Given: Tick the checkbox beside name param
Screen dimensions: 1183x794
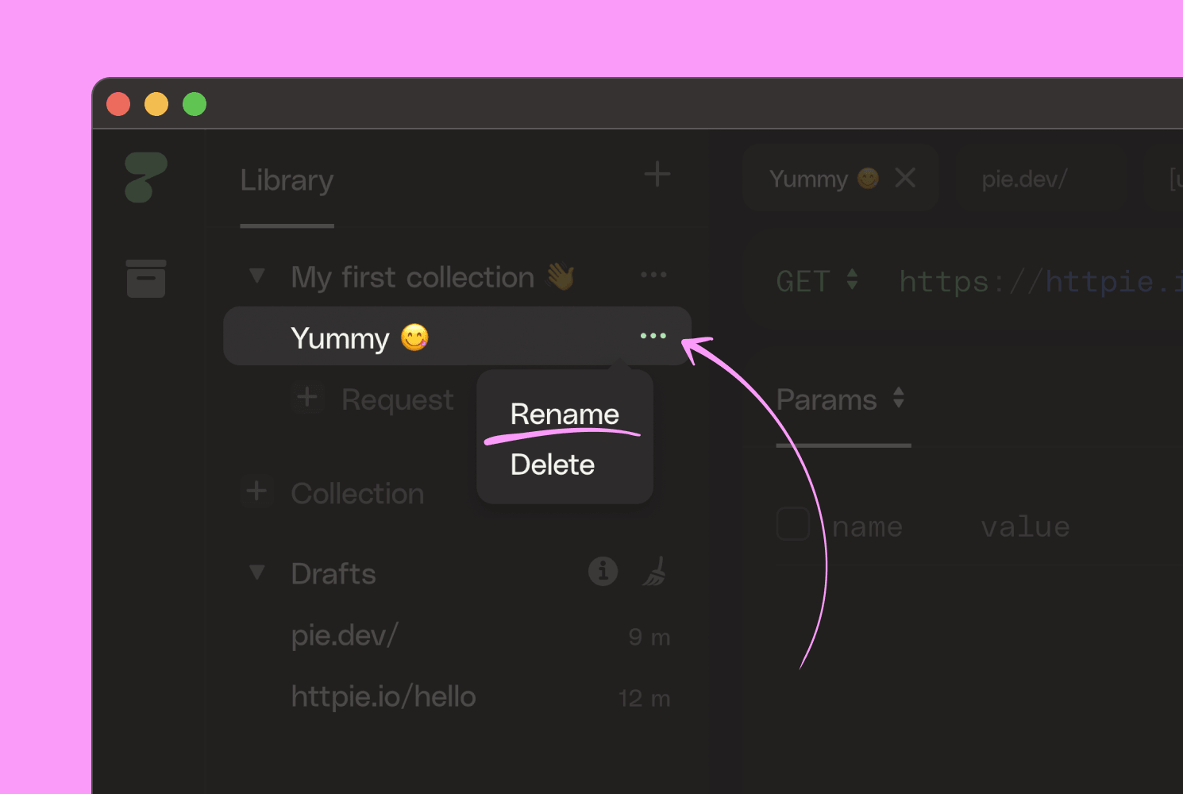Looking at the screenshot, I should coord(792,524).
